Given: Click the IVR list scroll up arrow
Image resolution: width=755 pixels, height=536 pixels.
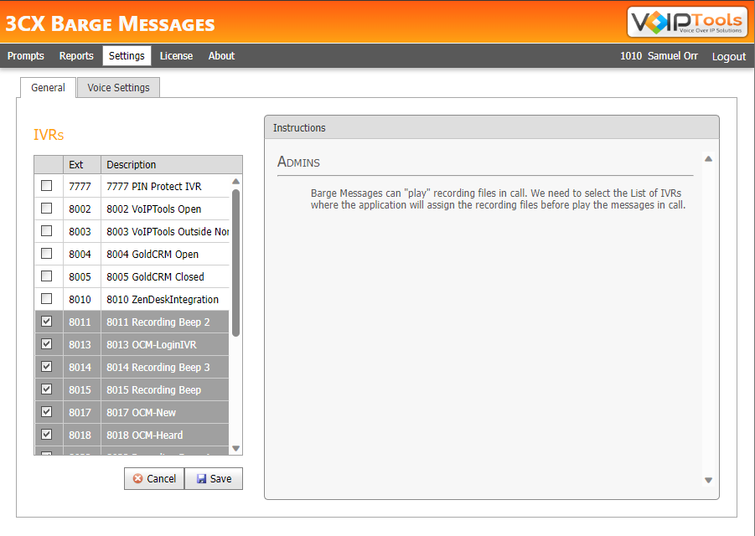Looking at the screenshot, I should pos(236,182).
